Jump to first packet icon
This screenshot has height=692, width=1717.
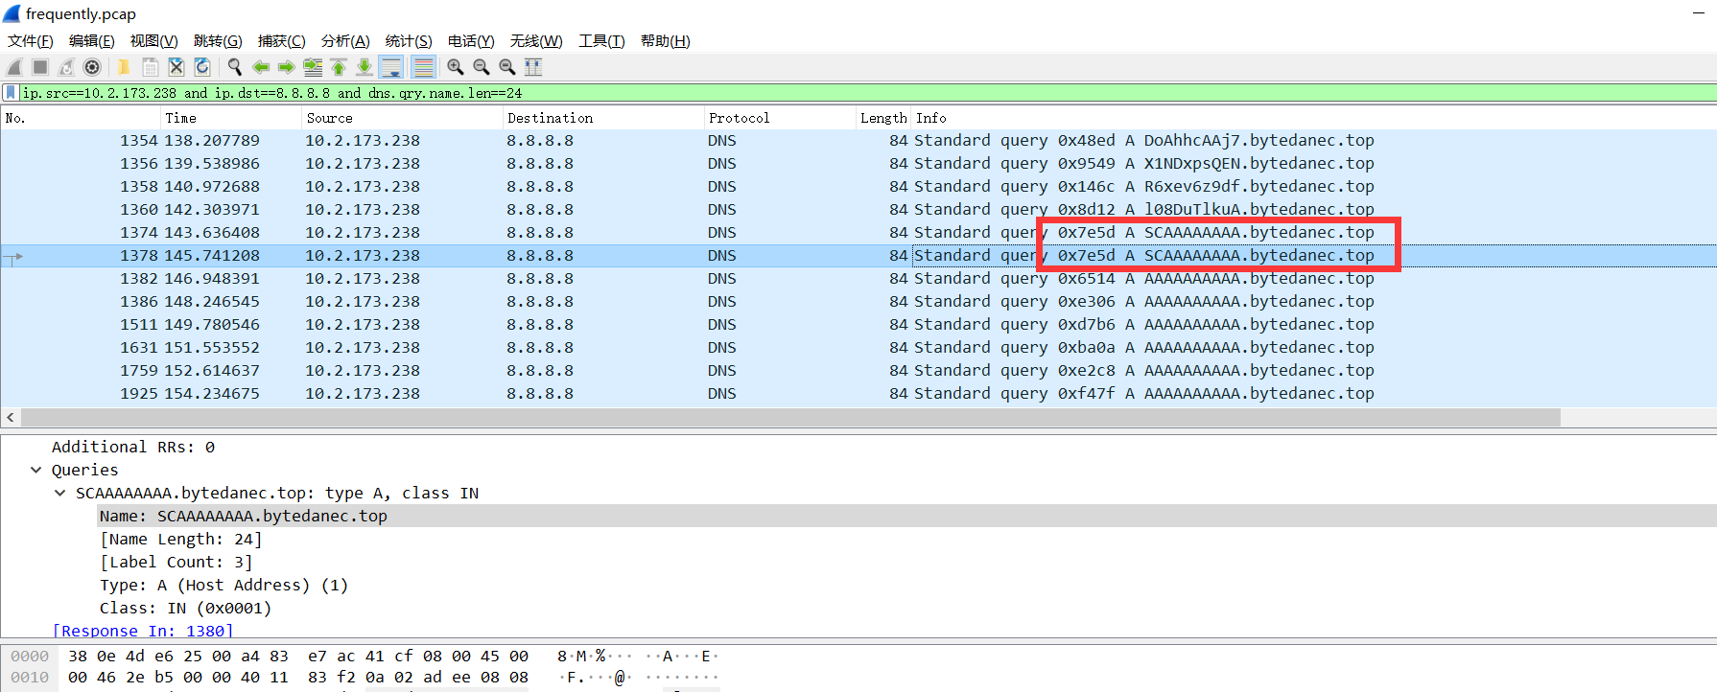339,67
